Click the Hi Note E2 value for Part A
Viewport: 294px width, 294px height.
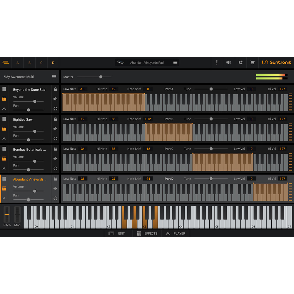tap(113, 89)
